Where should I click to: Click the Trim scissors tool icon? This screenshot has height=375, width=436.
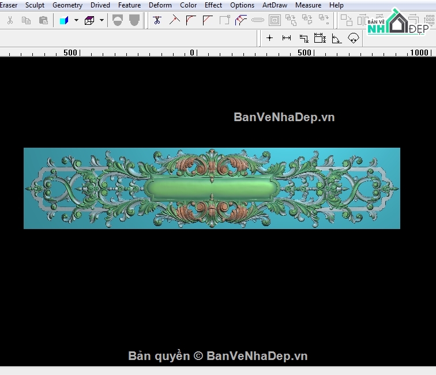(157, 20)
